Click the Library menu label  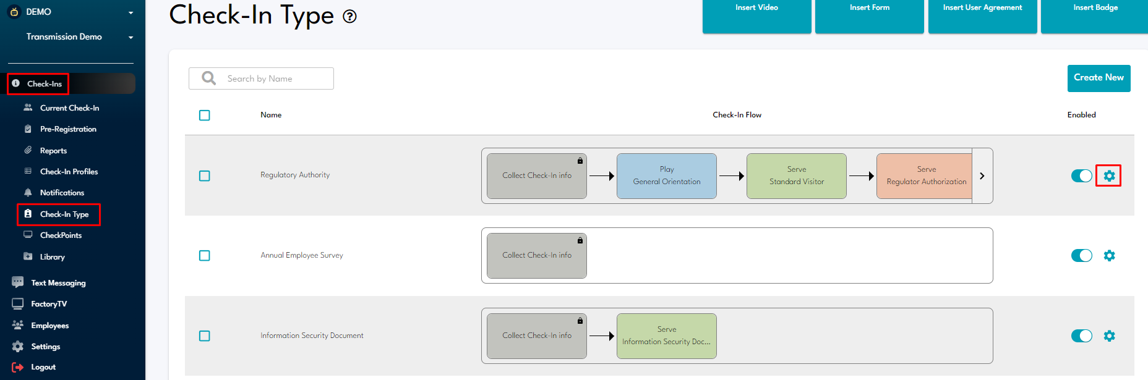pyautogui.click(x=53, y=256)
